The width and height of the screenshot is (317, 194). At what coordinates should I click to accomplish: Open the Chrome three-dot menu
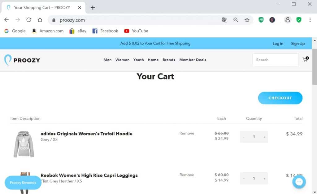310,20
